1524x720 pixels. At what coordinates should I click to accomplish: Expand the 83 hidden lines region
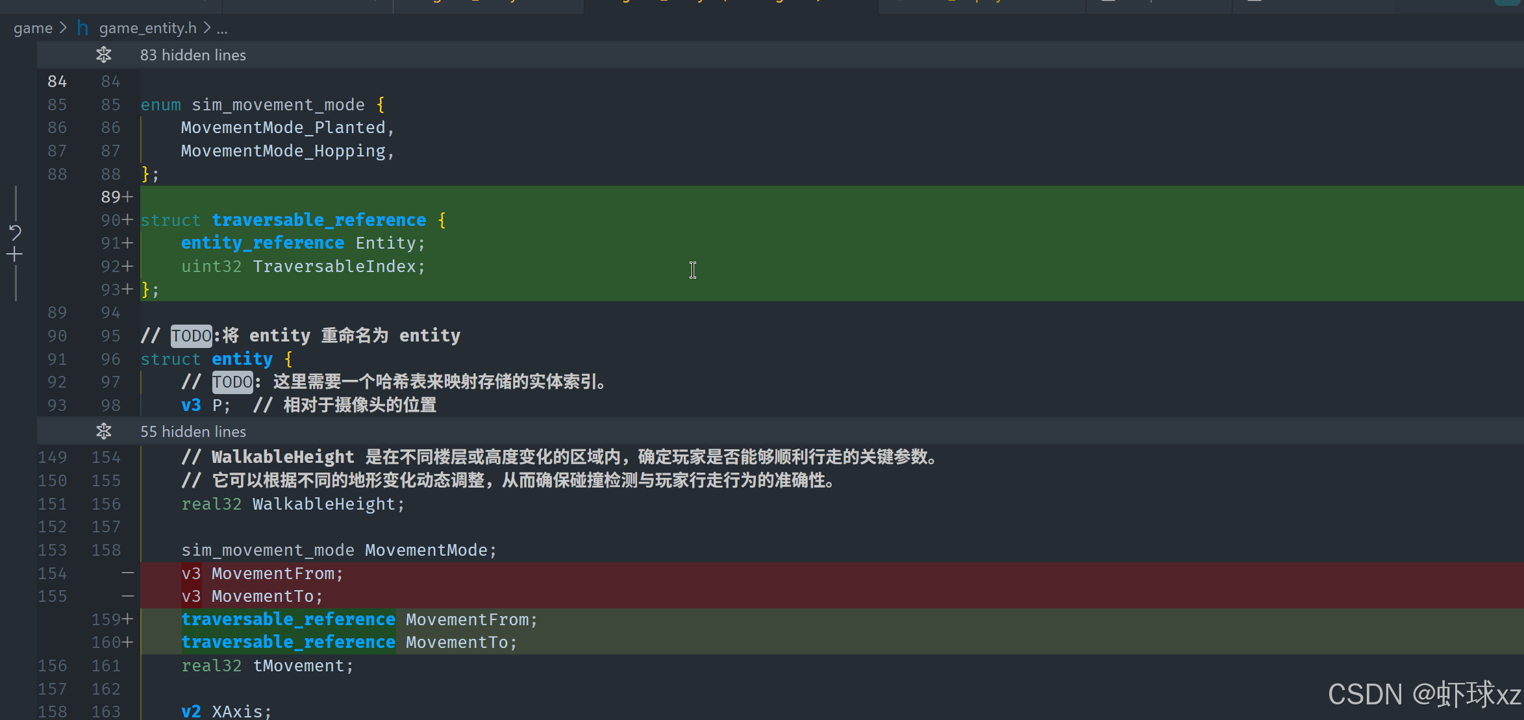(x=193, y=55)
